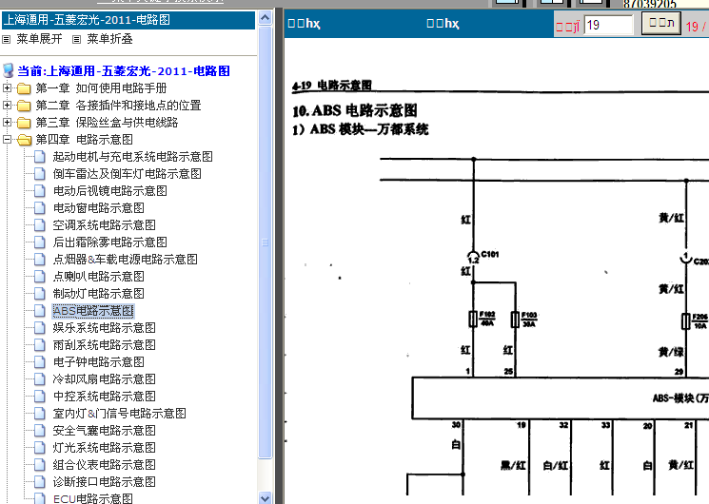Select 室内灯&门信号电路示意图 entry

tap(119, 414)
